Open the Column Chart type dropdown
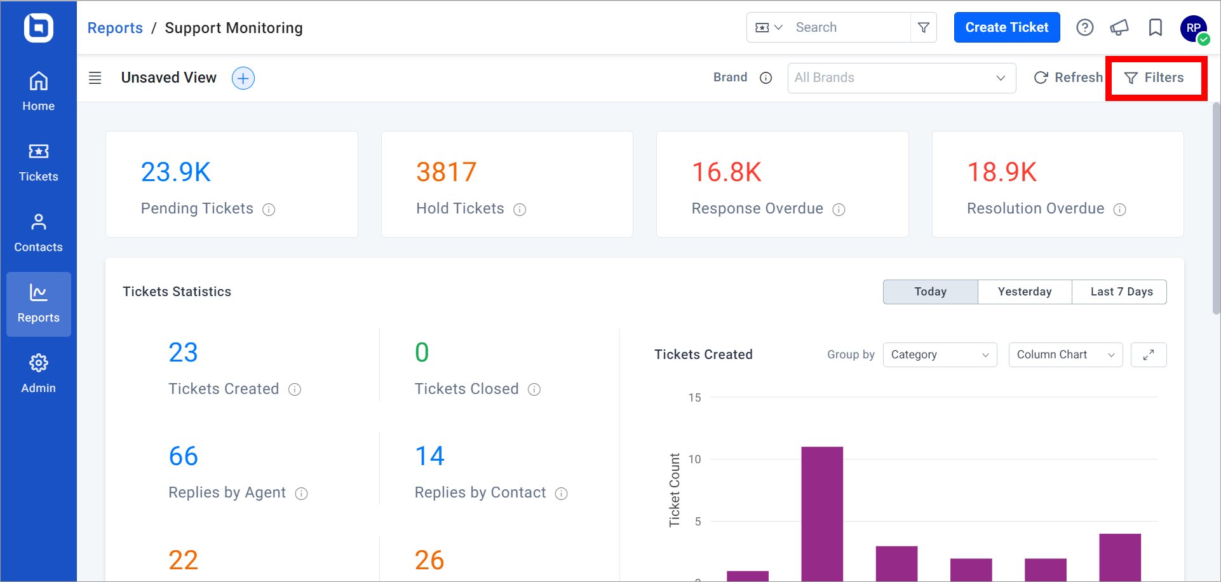Viewport: 1221px width, 582px height. click(x=1065, y=355)
